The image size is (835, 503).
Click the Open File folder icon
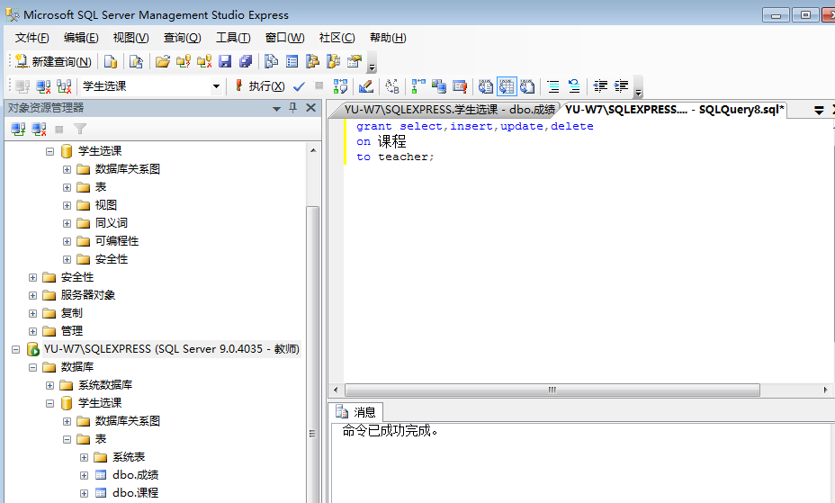[163, 62]
